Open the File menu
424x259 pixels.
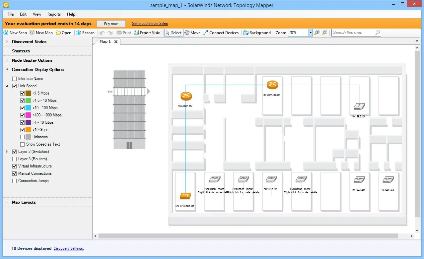pos(11,14)
